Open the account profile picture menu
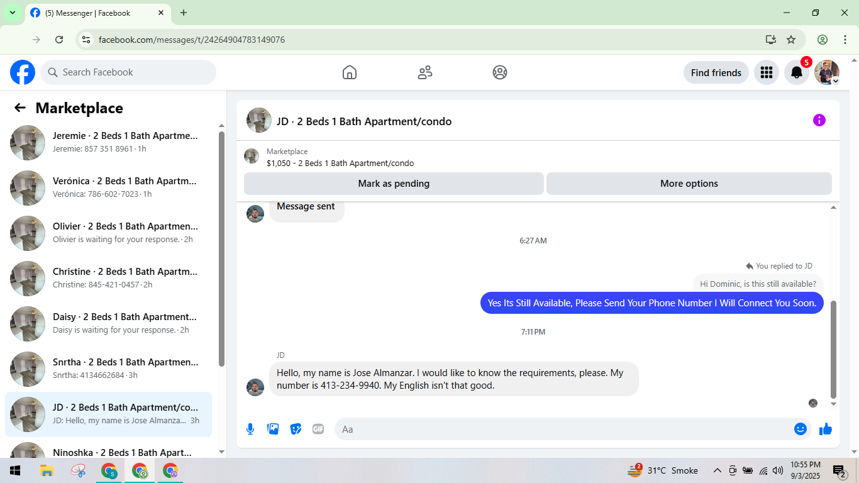859x483 pixels. pos(827,72)
